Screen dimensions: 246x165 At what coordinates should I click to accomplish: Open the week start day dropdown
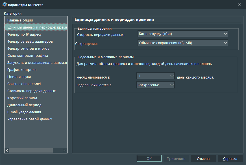pos(155,85)
